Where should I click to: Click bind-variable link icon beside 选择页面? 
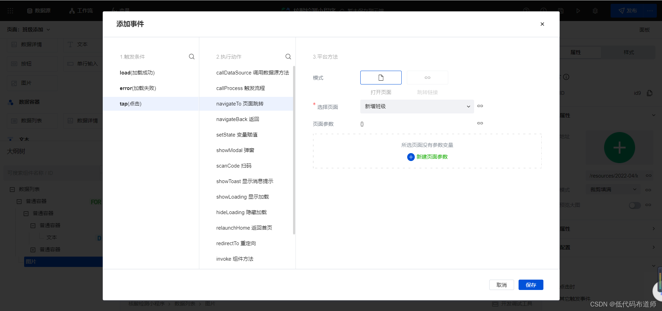480,106
